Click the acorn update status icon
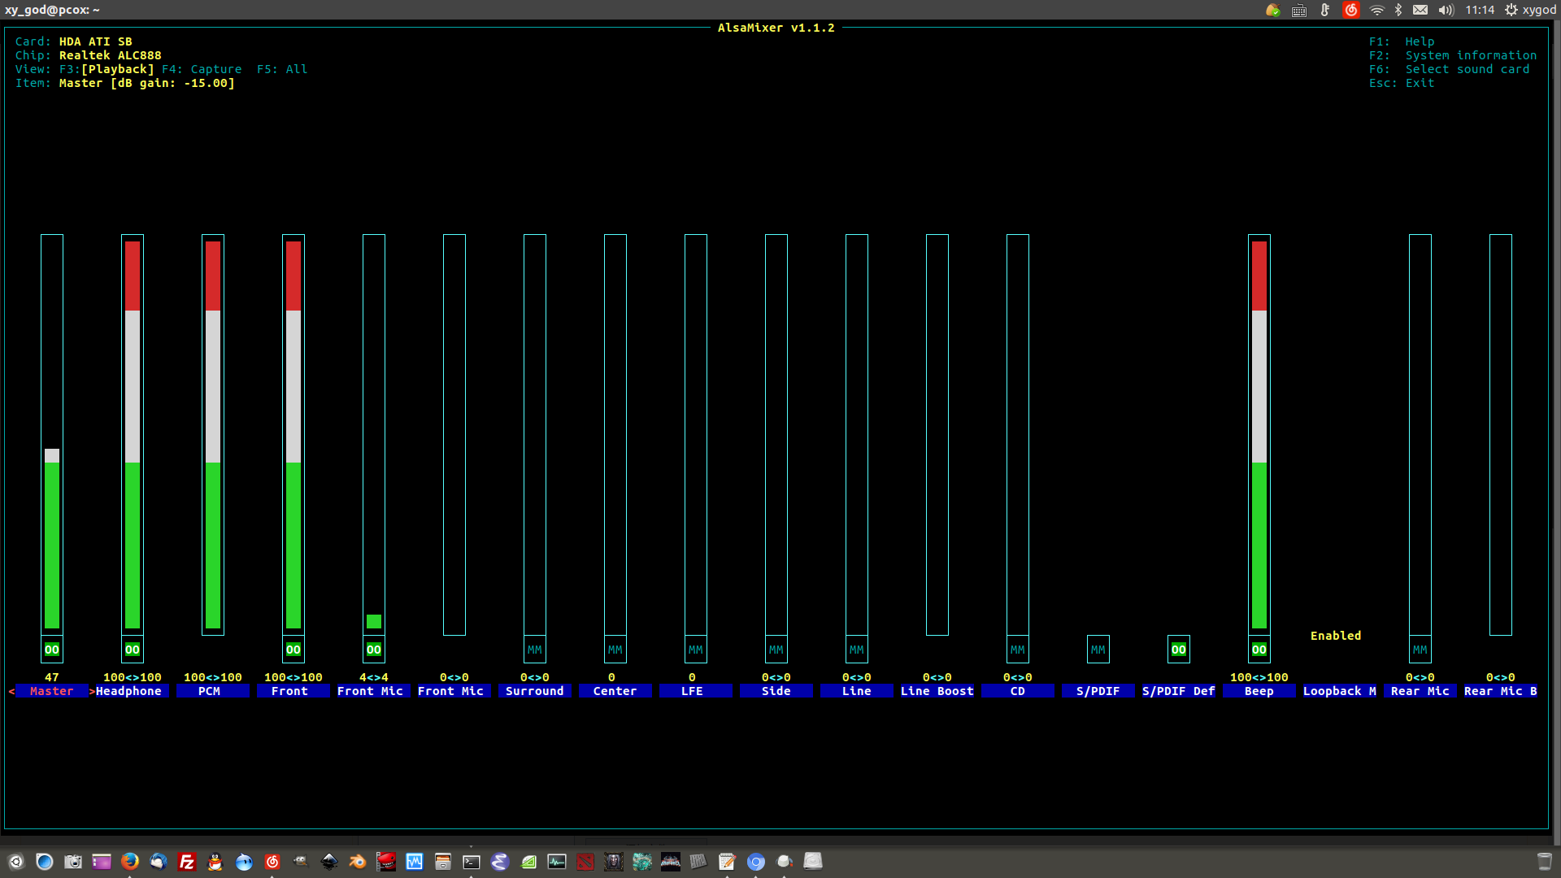Image resolution: width=1561 pixels, height=878 pixels. [x=1273, y=10]
